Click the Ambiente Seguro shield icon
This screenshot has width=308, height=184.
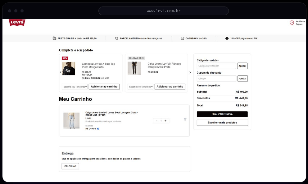coord(292,23)
